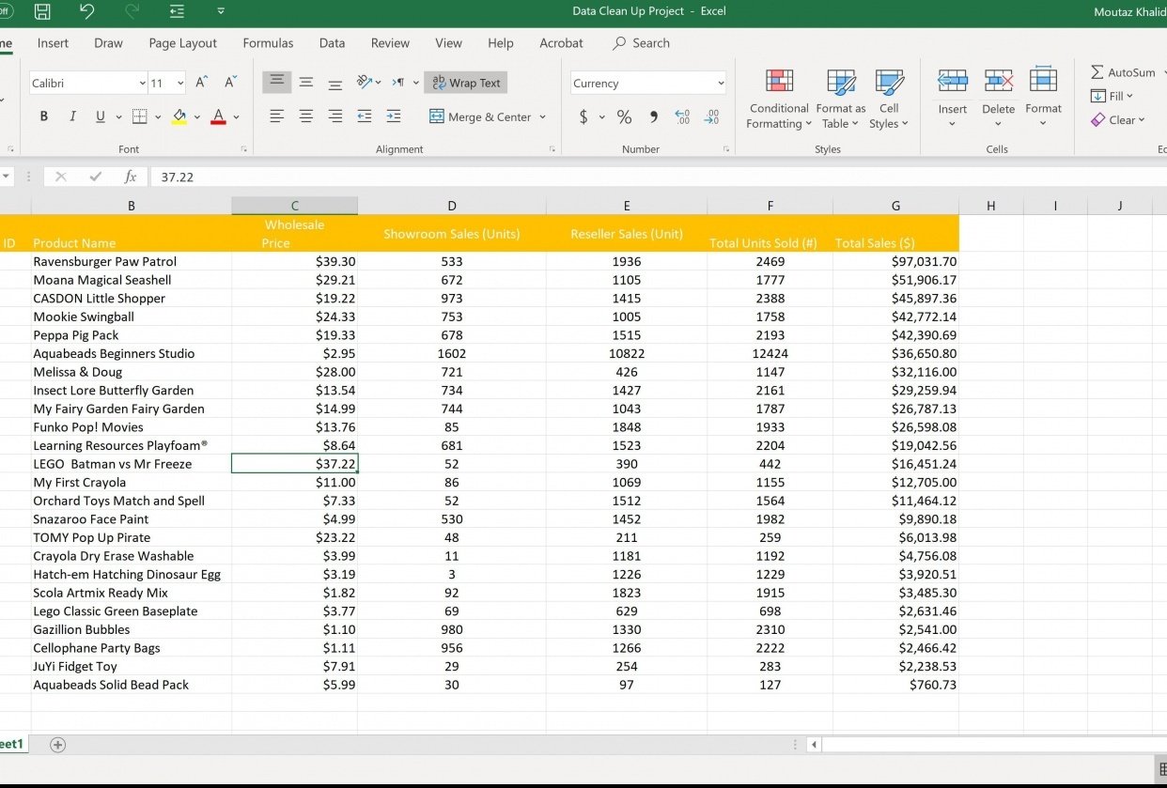Click the Percent Style icon
This screenshot has height=788, width=1167.
[624, 116]
